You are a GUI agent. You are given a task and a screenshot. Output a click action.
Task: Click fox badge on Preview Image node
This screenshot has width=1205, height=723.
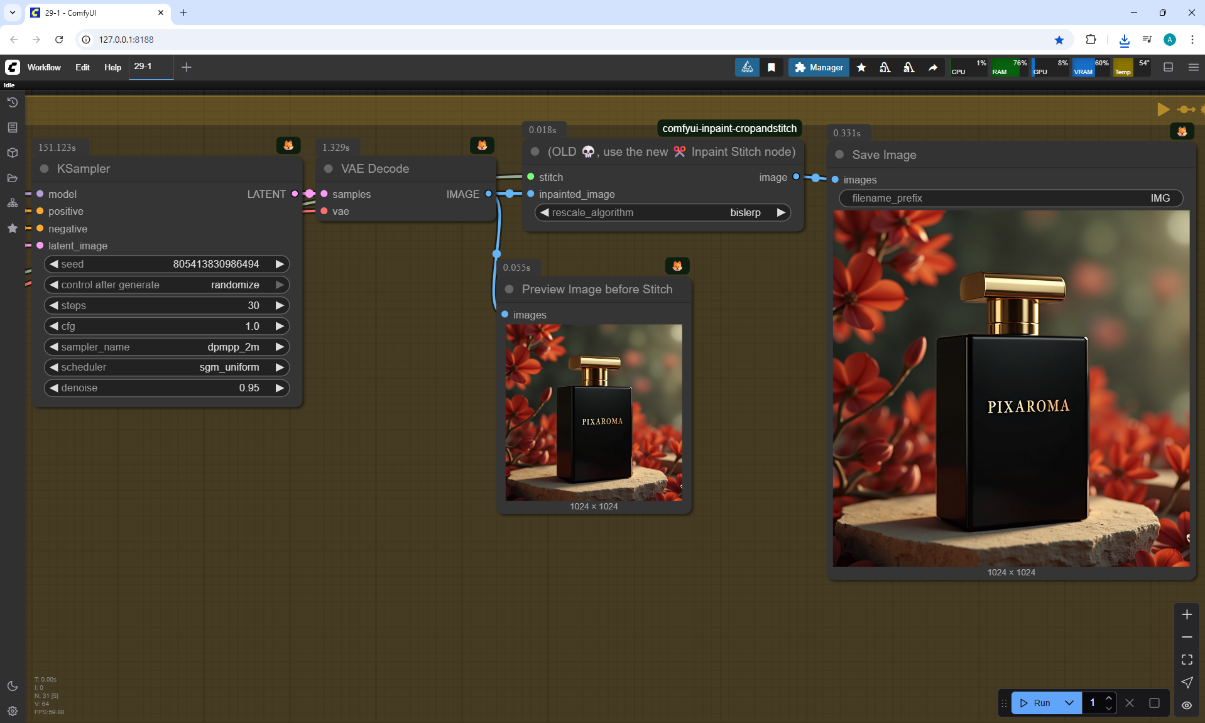[677, 266]
